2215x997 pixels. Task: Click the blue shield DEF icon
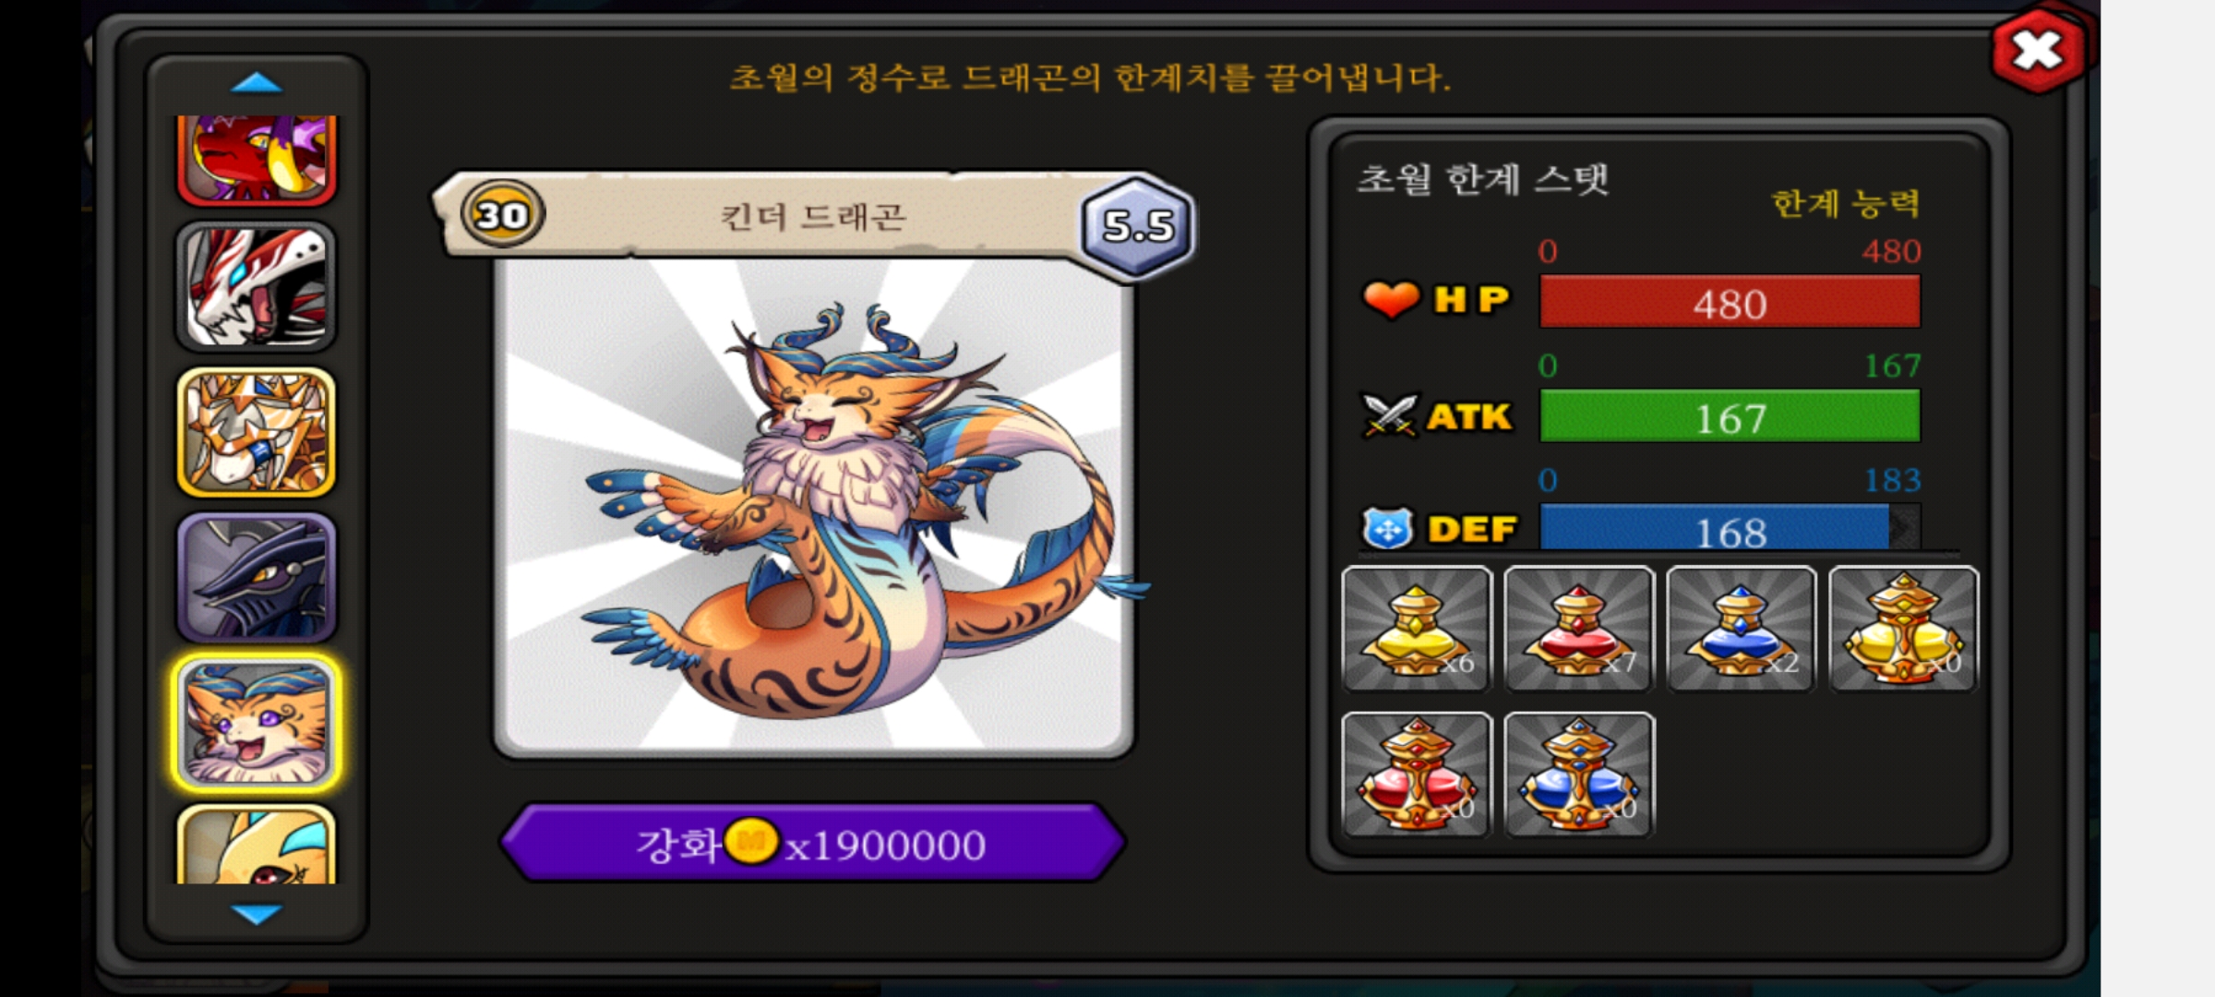click(x=1387, y=528)
